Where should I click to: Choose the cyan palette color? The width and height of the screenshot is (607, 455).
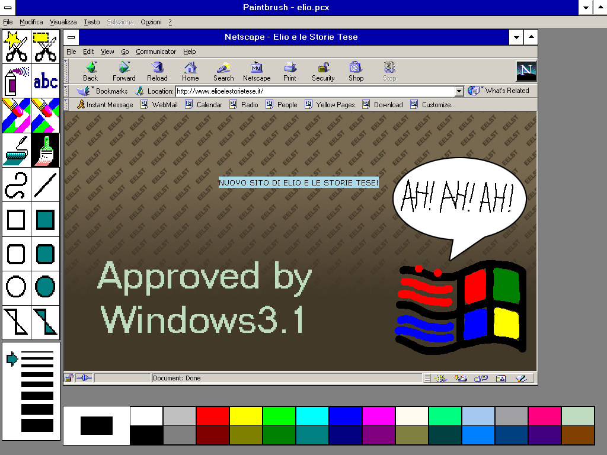pyautogui.click(x=312, y=416)
